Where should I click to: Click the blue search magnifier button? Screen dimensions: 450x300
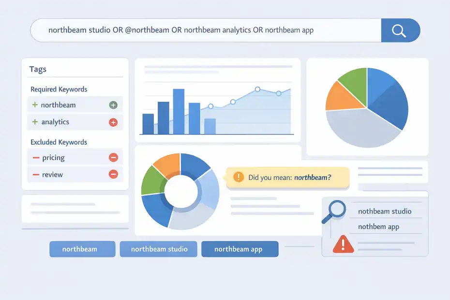(400, 30)
